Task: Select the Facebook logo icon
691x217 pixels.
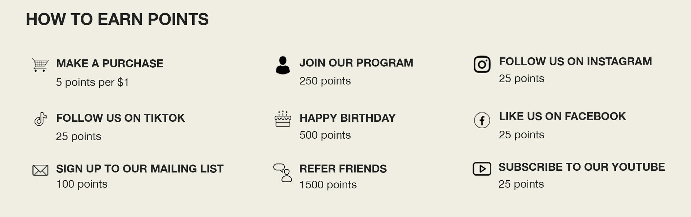Action: pos(482,120)
